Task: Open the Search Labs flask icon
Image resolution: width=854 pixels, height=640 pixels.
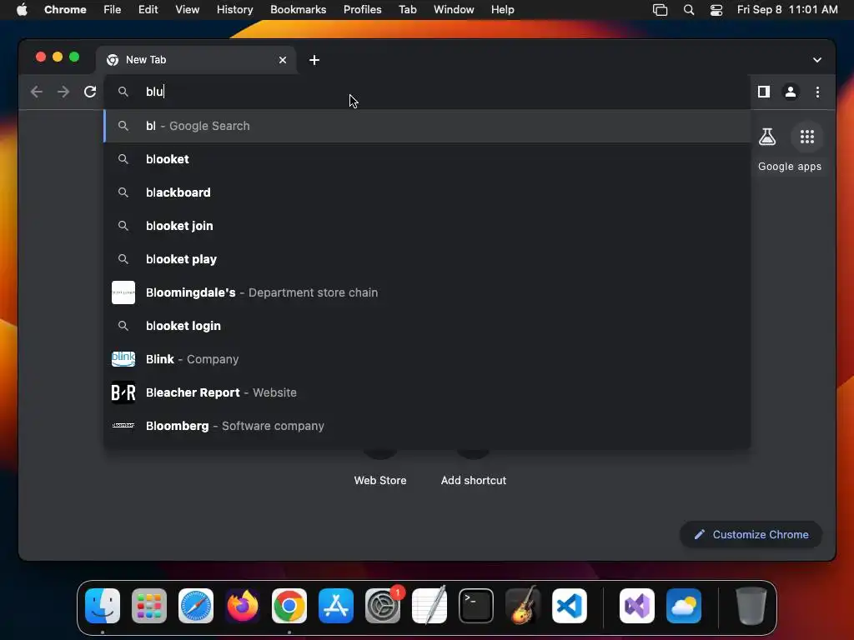Action: [x=767, y=137]
